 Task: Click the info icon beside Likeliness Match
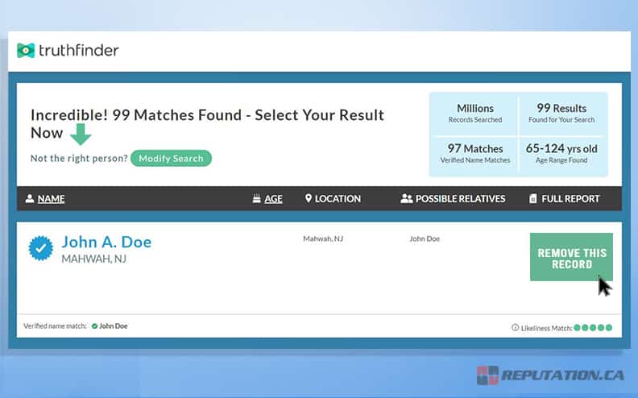tap(515, 328)
